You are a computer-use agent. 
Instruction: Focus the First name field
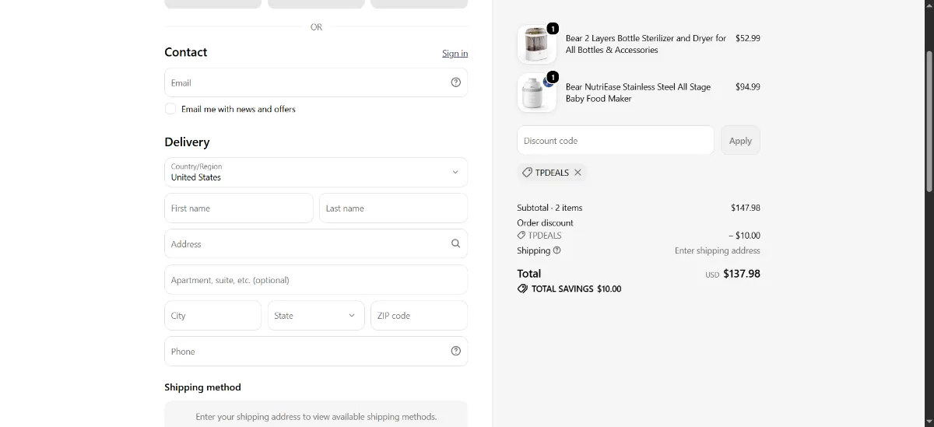[x=238, y=208]
